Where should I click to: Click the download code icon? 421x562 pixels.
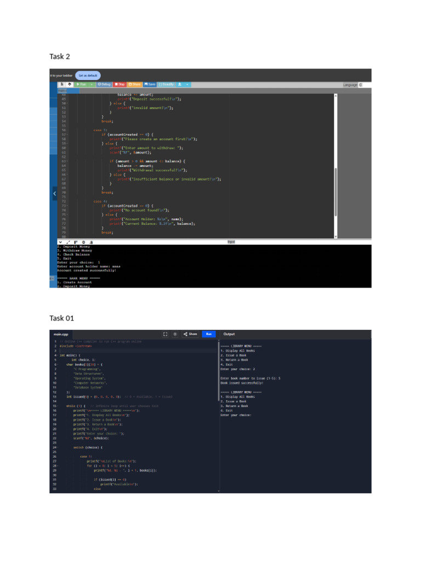(180, 84)
